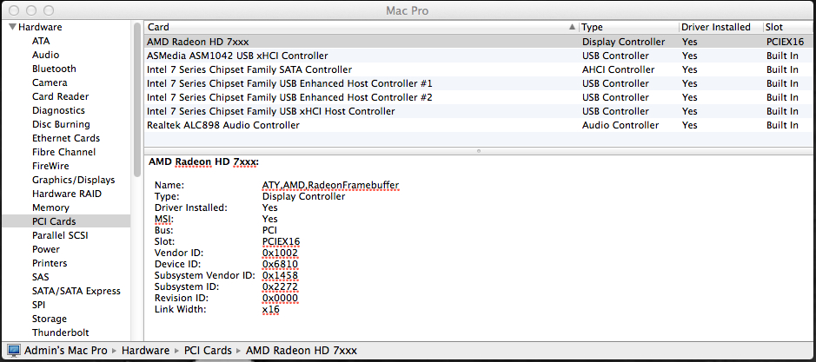Click the Subsystem ID value 0x2272
816x362 pixels.
[x=280, y=287]
